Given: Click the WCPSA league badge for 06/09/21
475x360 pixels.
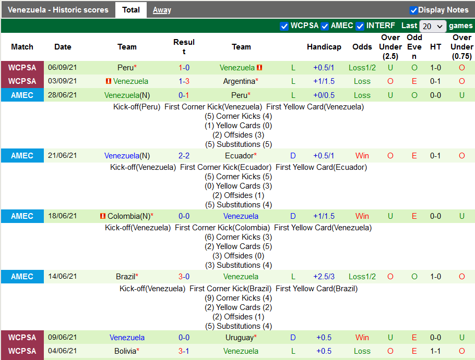Looking at the screenshot, I should [x=22, y=68].
